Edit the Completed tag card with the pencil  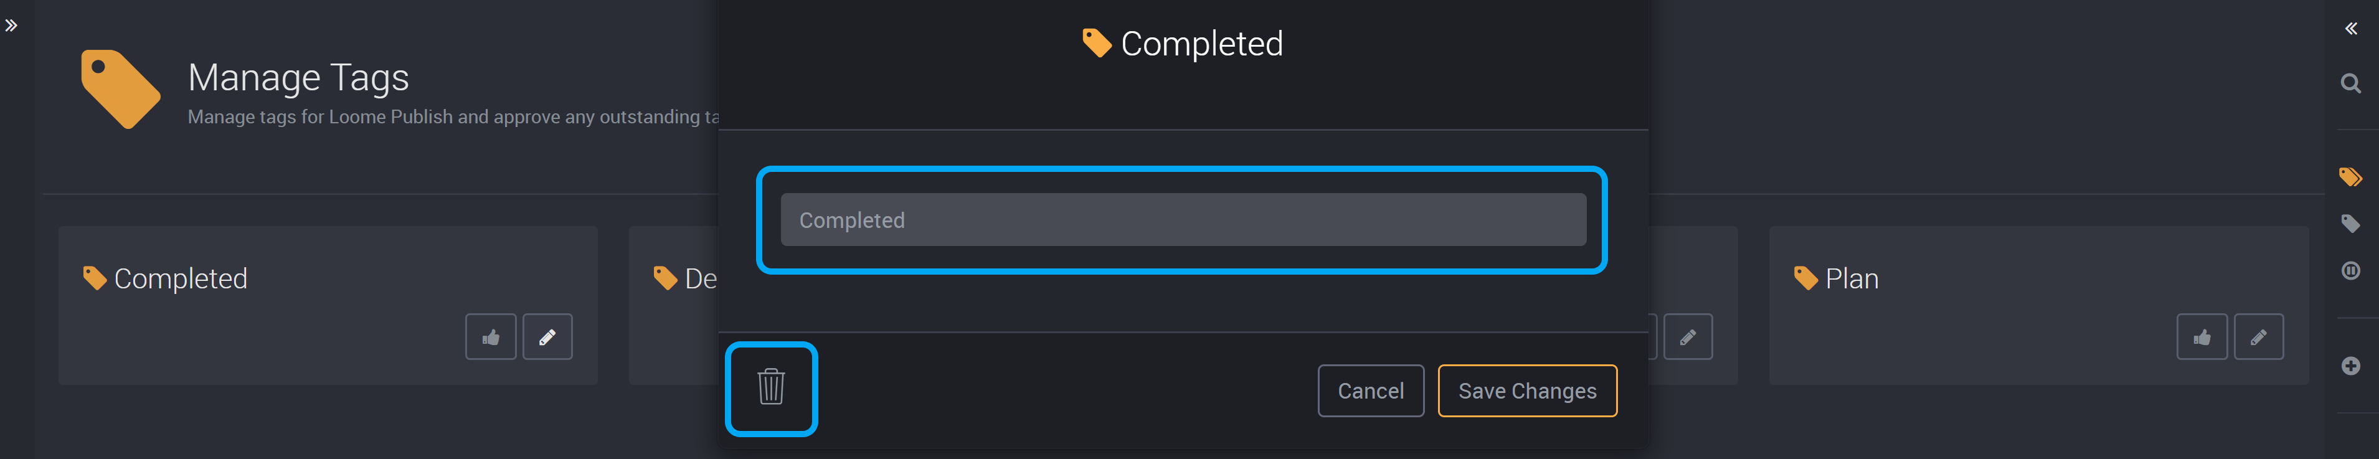pos(547,337)
